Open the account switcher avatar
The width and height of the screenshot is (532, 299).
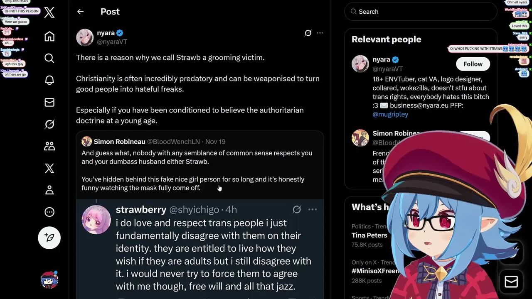click(x=49, y=280)
